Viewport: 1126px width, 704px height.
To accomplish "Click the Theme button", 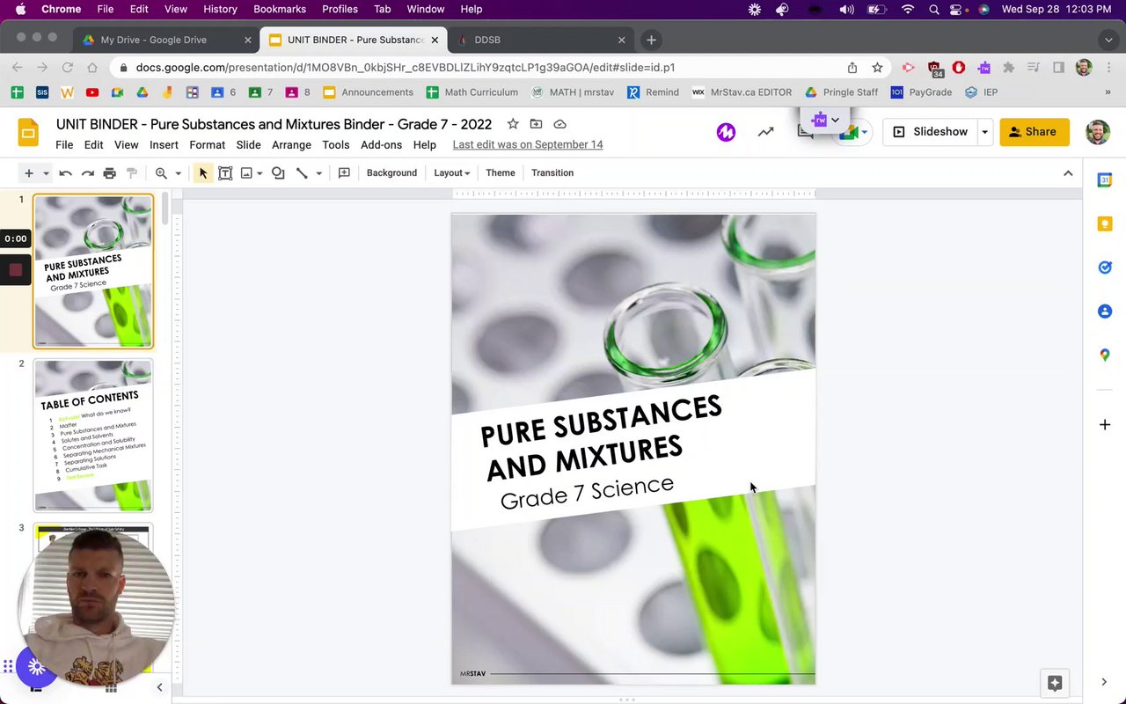I will click(501, 173).
